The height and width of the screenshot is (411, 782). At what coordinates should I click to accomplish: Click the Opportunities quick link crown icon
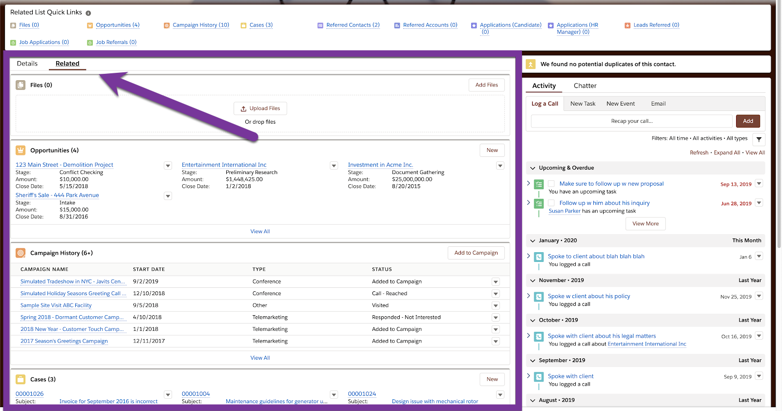(x=90, y=25)
